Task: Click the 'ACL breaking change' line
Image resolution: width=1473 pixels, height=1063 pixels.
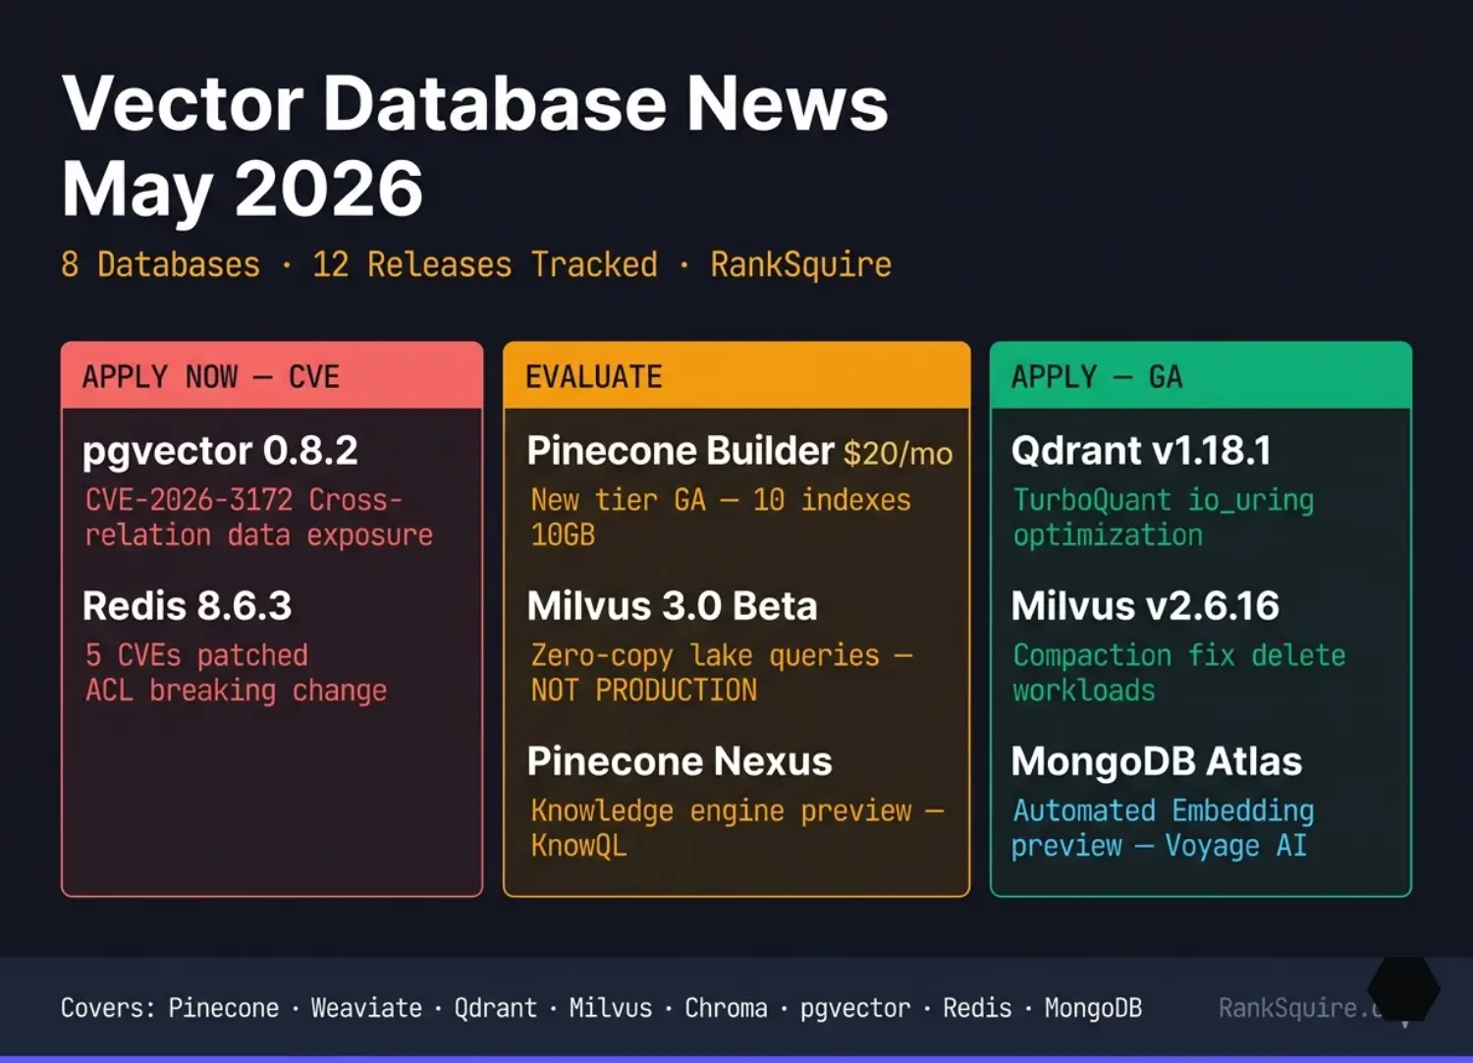Action: click(x=236, y=690)
